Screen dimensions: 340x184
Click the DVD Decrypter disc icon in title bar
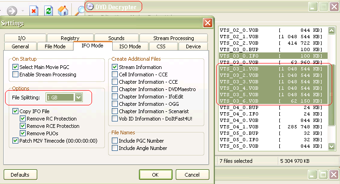pyautogui.click(x=90, y=7)
